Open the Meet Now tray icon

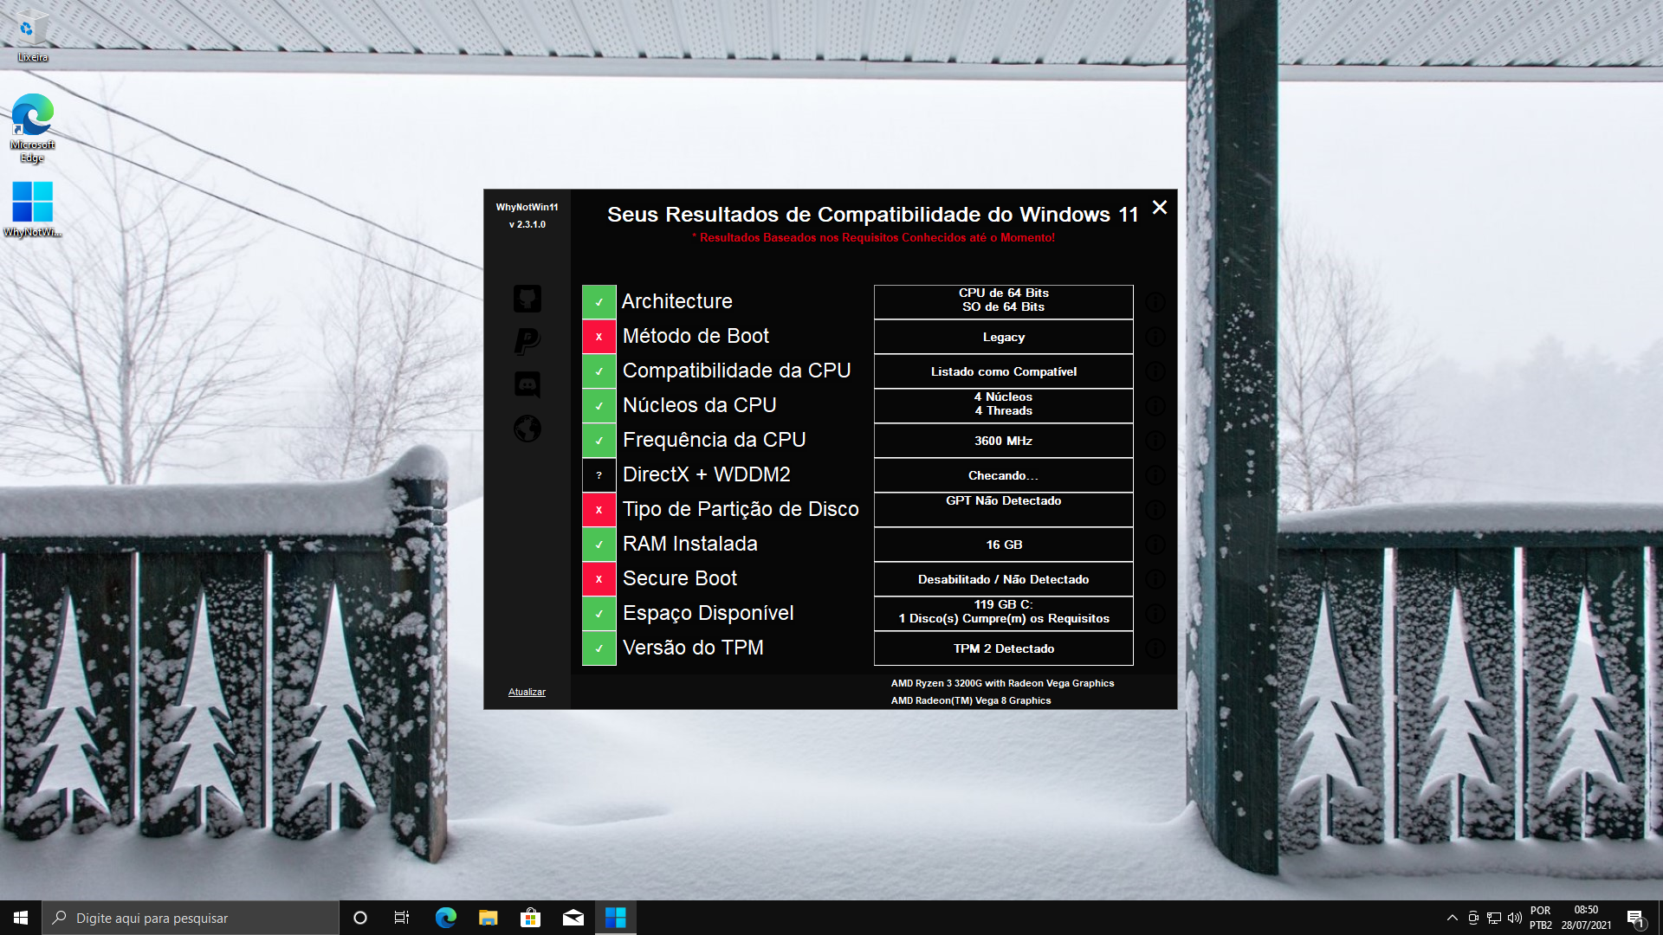[x=1473, y=918]
